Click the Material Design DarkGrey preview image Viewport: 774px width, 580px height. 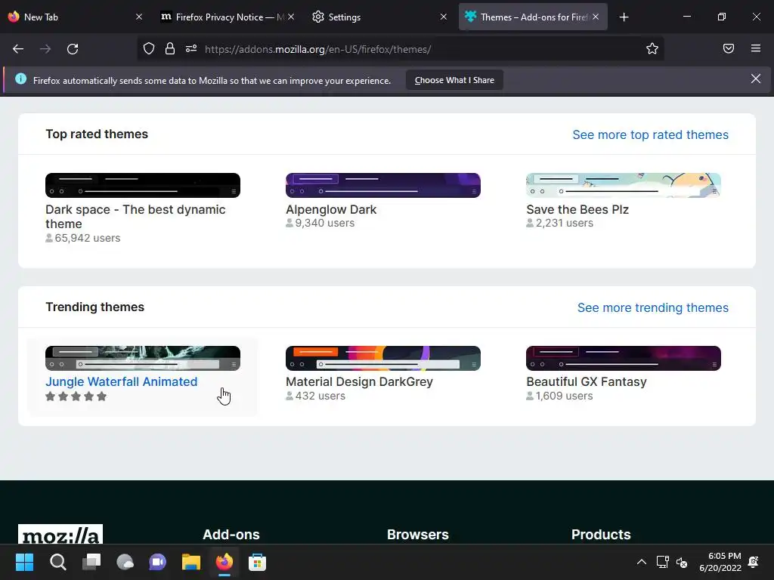pyautogui.click(x=383, y=359)
